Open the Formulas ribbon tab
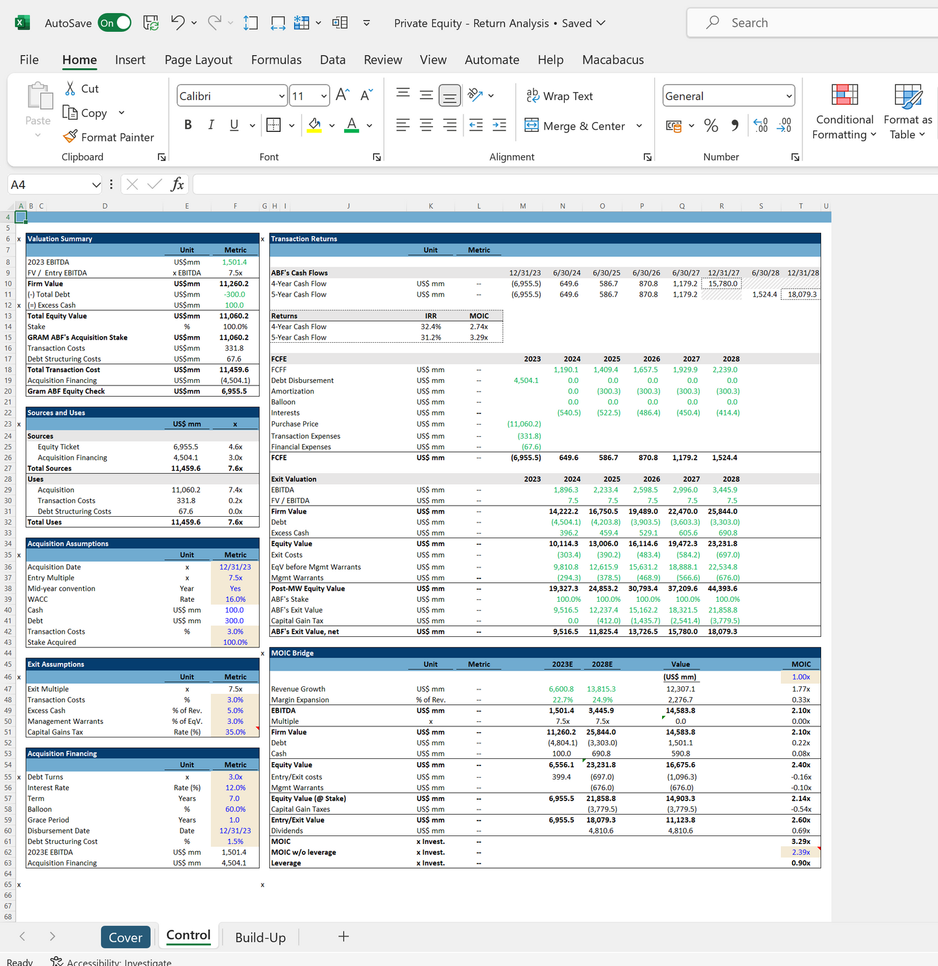The image size is (938, 966). click(x=276, y=60)
